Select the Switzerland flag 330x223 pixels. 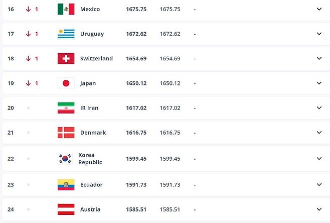coord(66,59)
